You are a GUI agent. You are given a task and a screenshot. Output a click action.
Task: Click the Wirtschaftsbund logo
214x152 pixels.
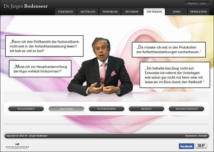(x=17, y=146)
